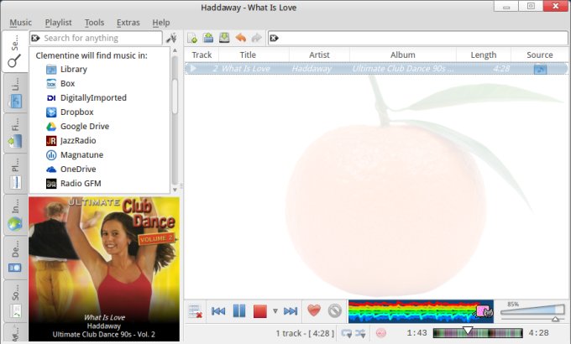Click Radio GFM in sources list

pyautogui.click(x=74, y=183)
